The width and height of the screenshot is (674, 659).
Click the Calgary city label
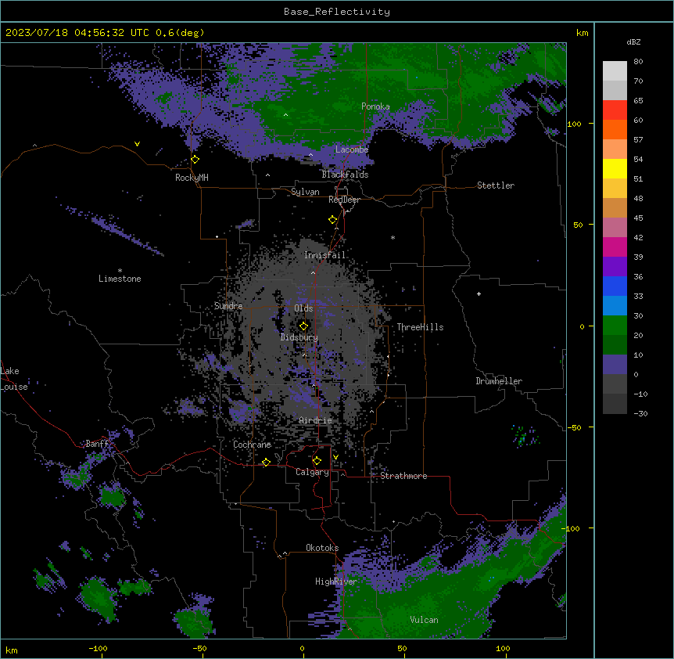pyautogui.click(x=312, y=472)
